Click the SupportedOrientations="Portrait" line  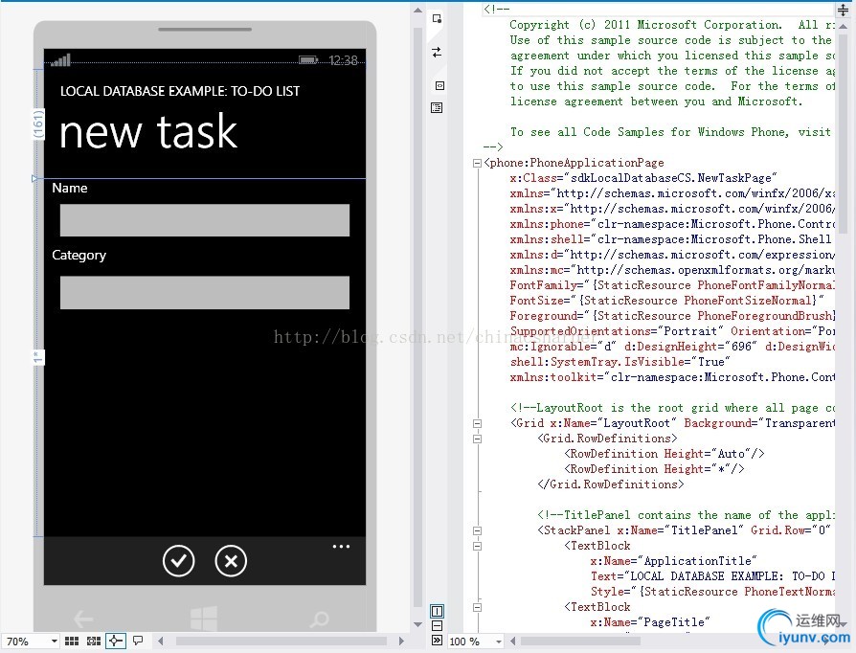672,331
